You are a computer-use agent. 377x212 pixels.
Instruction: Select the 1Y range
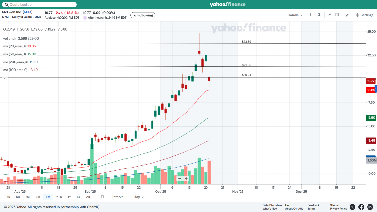click(69, 197)
